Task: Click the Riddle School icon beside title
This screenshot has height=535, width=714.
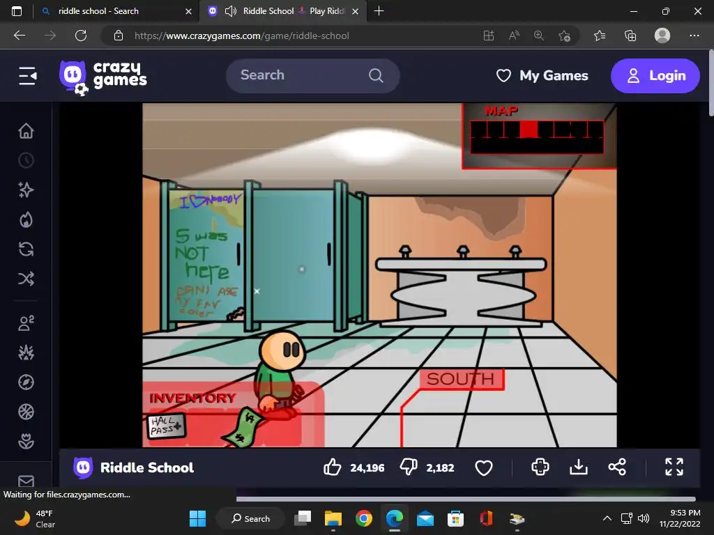Action: click(83, 467)
